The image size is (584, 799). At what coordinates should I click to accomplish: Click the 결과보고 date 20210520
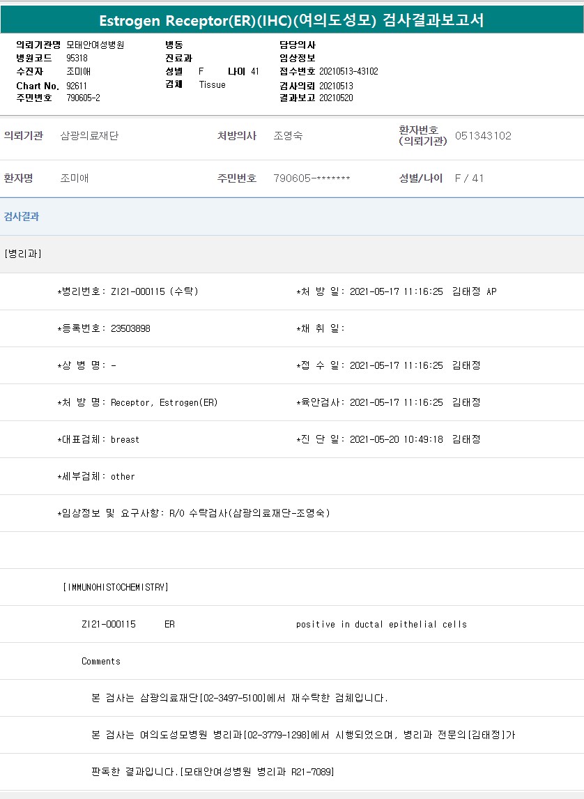(x=336, y=98)
